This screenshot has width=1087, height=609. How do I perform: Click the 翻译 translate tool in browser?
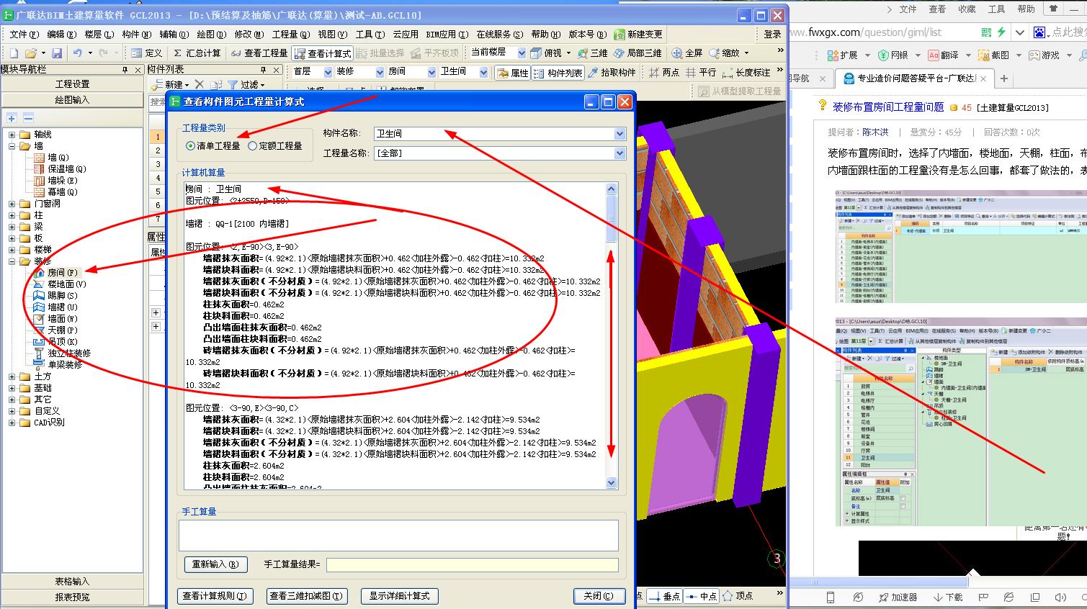[x=943, y=55]
